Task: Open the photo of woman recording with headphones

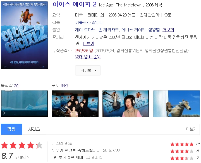Action: [x=126, y=104]
